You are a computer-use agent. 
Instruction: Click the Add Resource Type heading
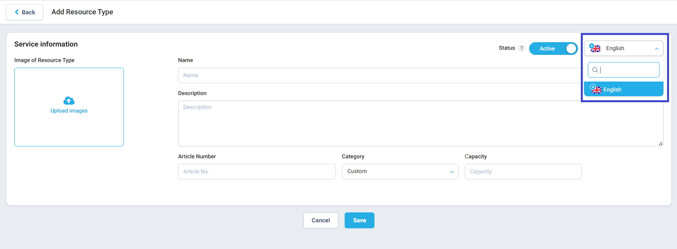[82, 12]
